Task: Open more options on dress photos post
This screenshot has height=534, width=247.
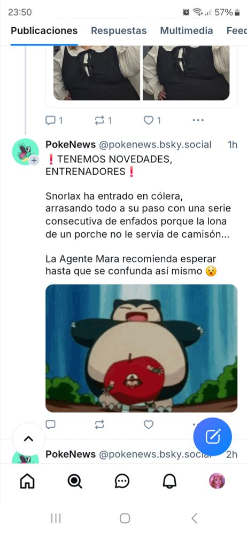Action: (198, 120)
